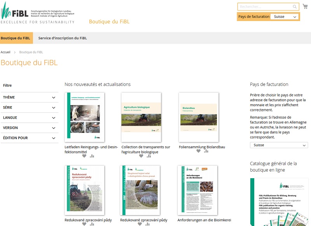Image resolution: width=311 pixels, height=226 pixels.
Task: Add Leitfaden Reinigungs- und Desinfektionsmittel to wishlist
Action: 84,156
